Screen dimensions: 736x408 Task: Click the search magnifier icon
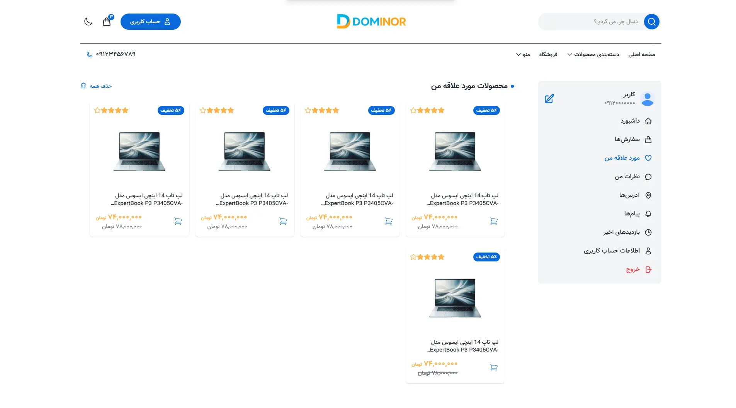click(651, 22)
